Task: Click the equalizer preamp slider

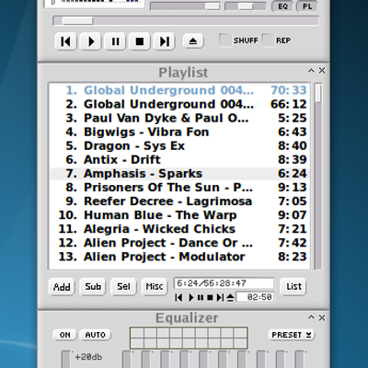Action: (x=66, y=360)
